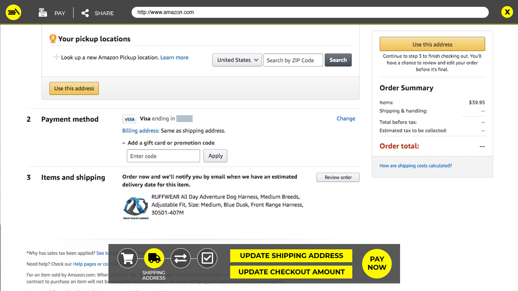Open 'How are shipping costs calculated?' link

point(416,166)
